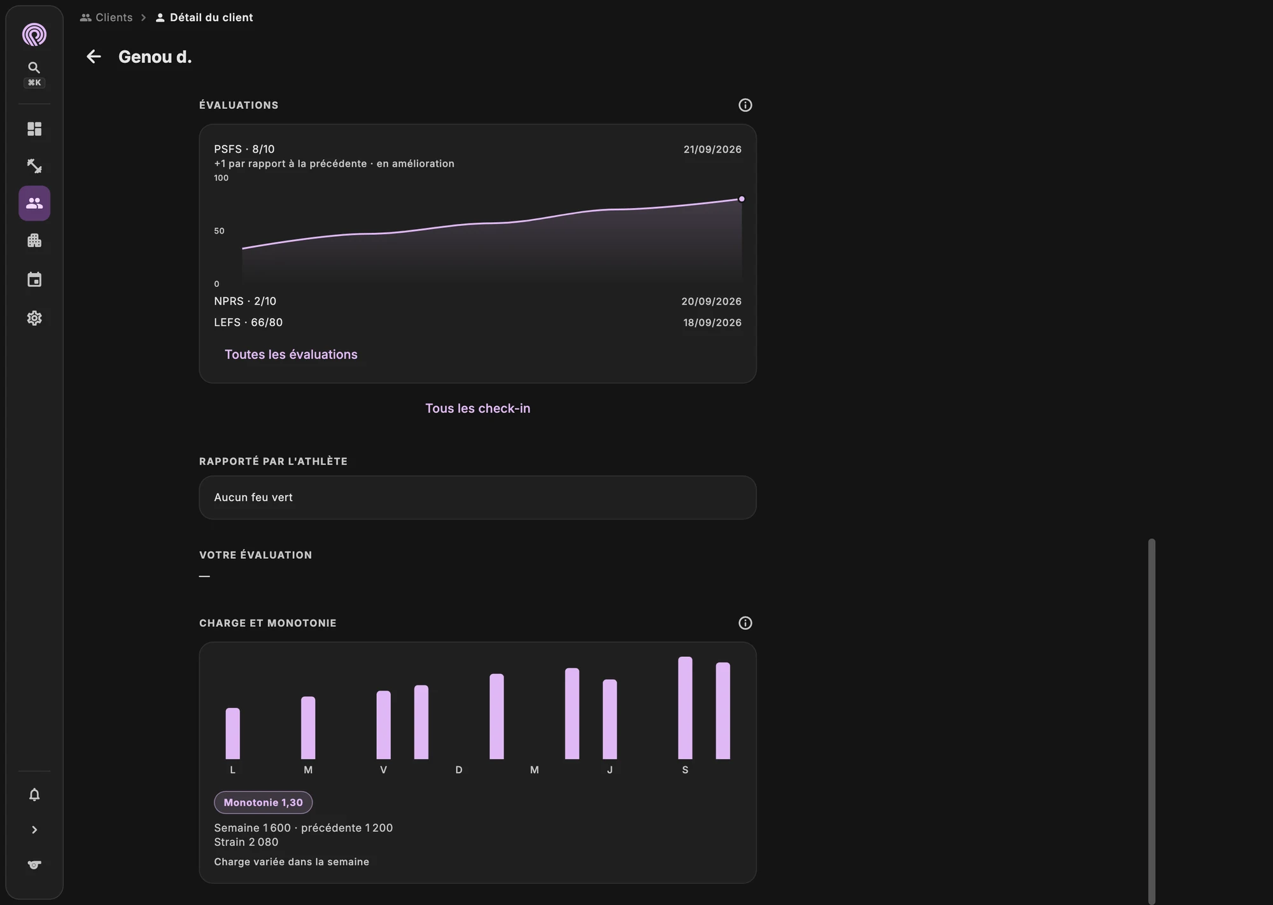Viewport: 1273px width, 905px height.
Task: Click the page vertical scrollbar
Action: (1151, 721)
